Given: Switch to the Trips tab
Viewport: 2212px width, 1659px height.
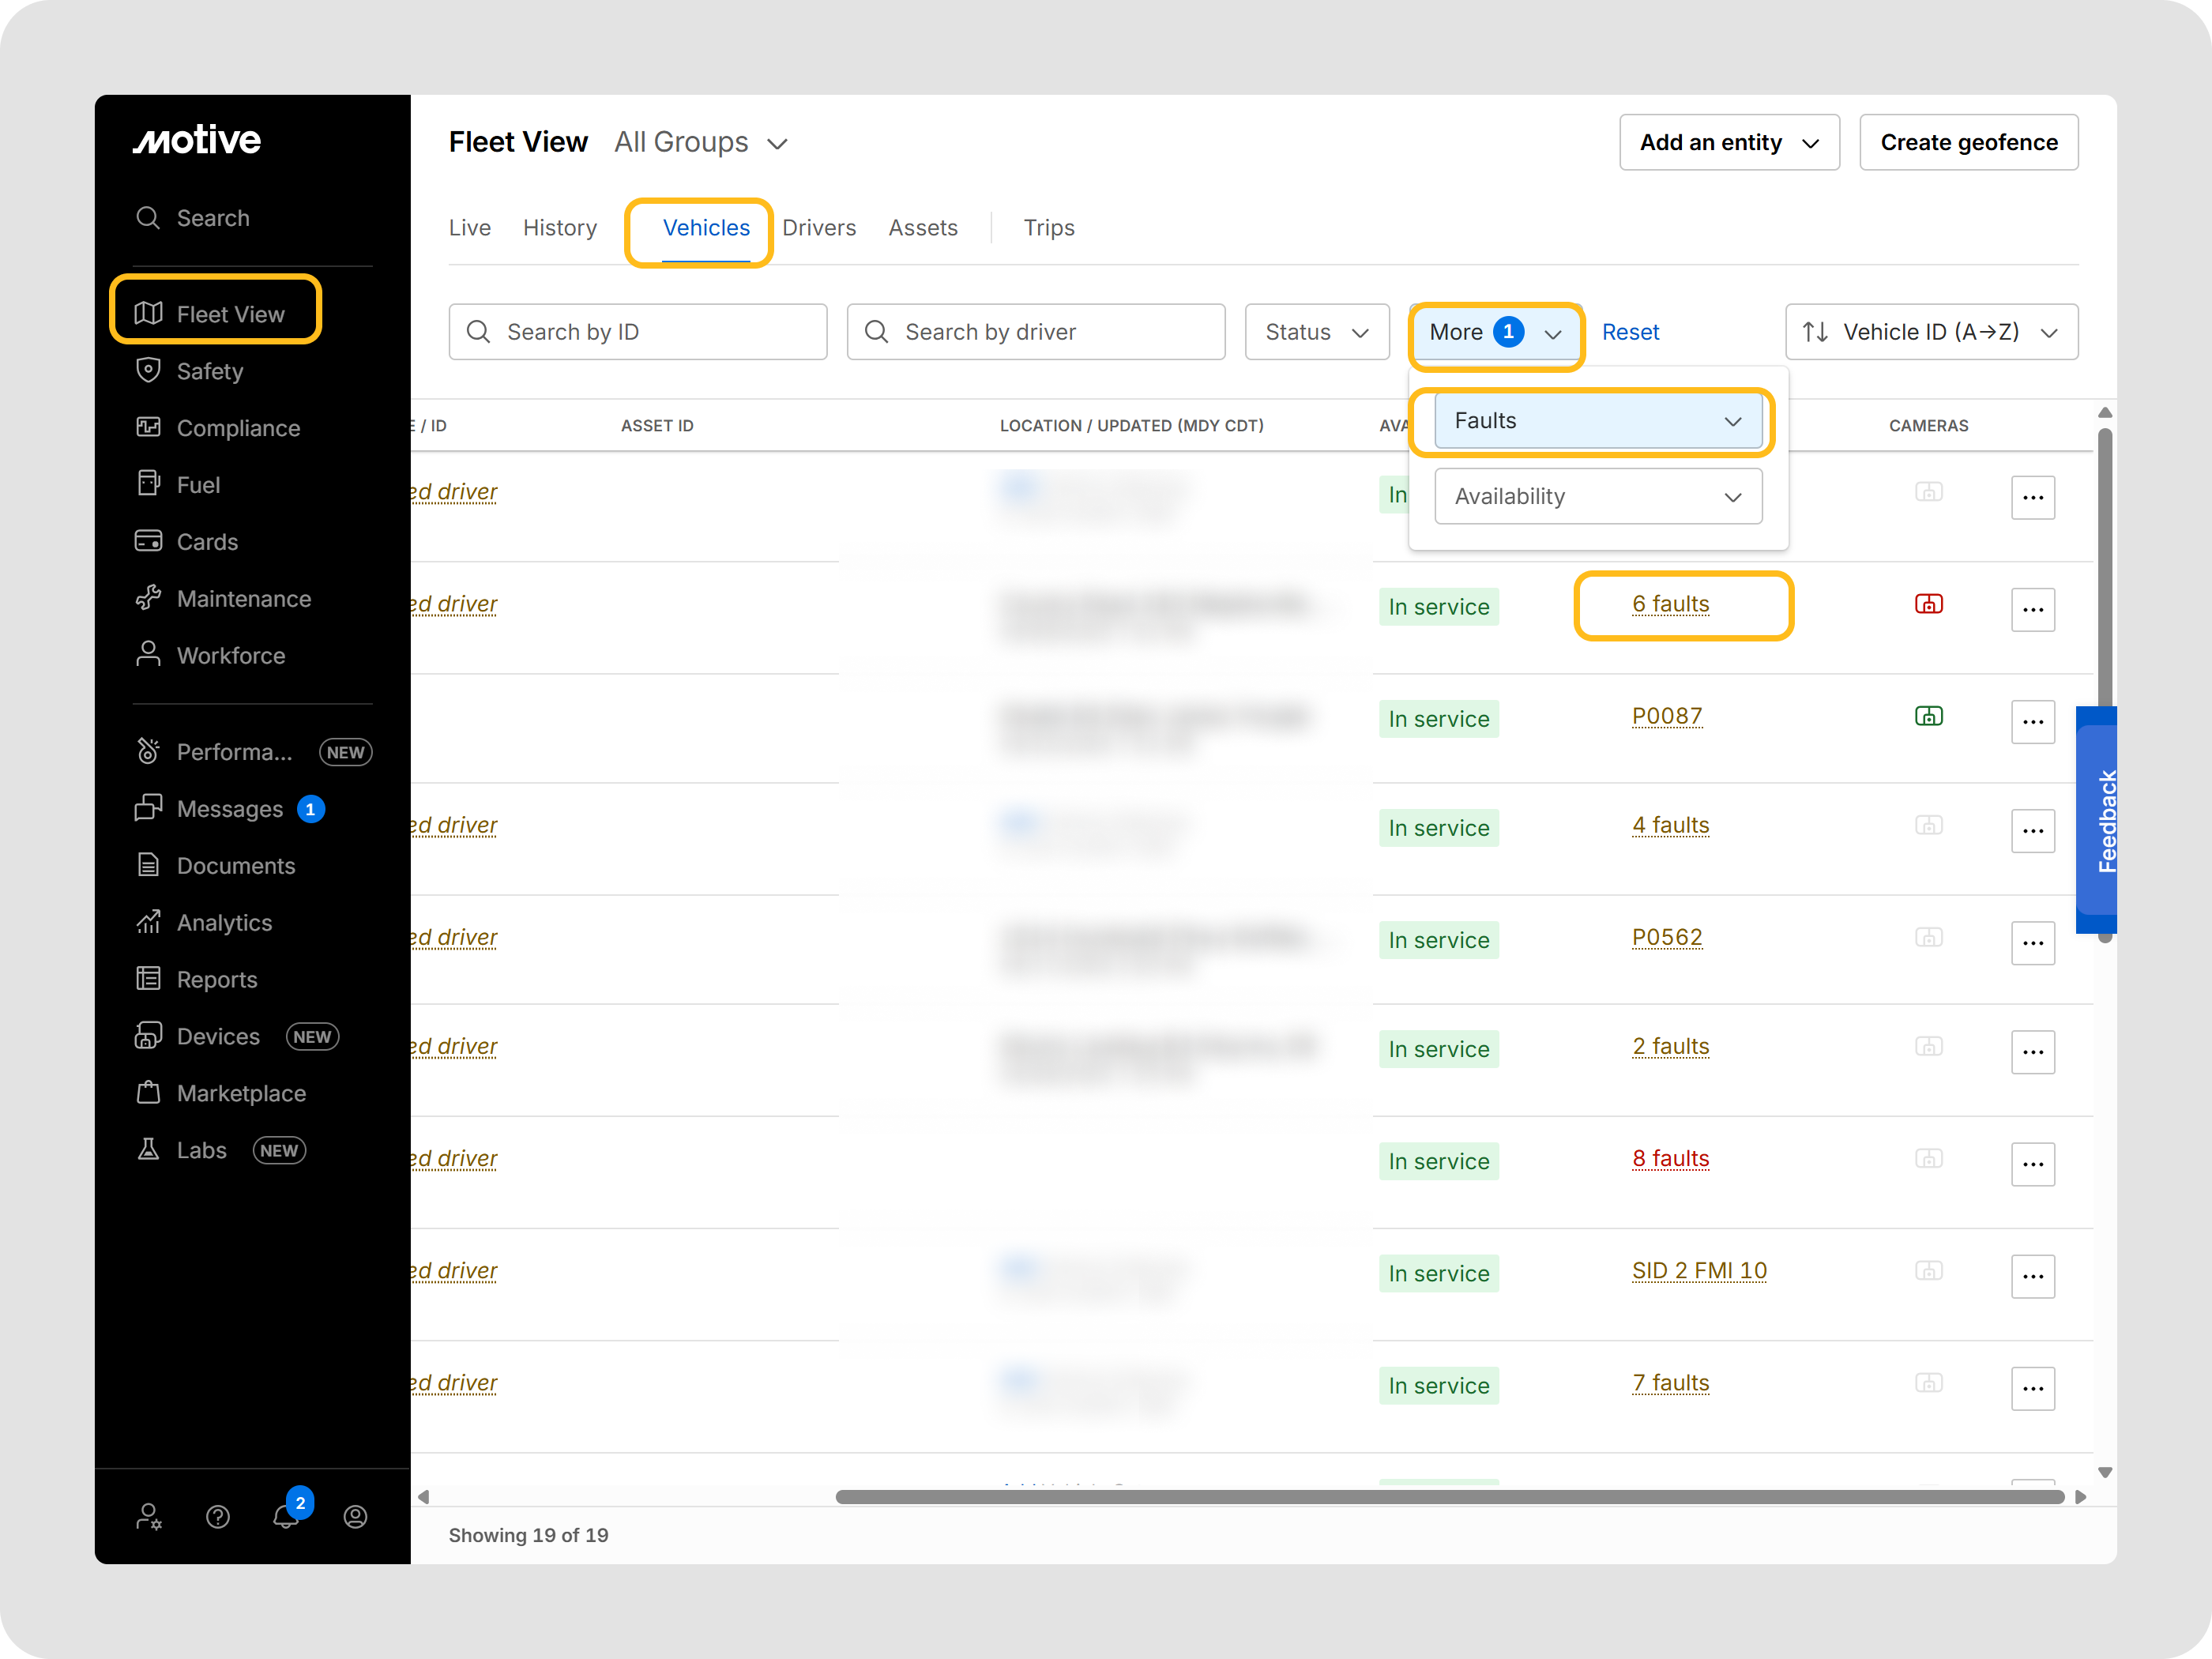Looking at the screenshot, I should (1049, 228).
